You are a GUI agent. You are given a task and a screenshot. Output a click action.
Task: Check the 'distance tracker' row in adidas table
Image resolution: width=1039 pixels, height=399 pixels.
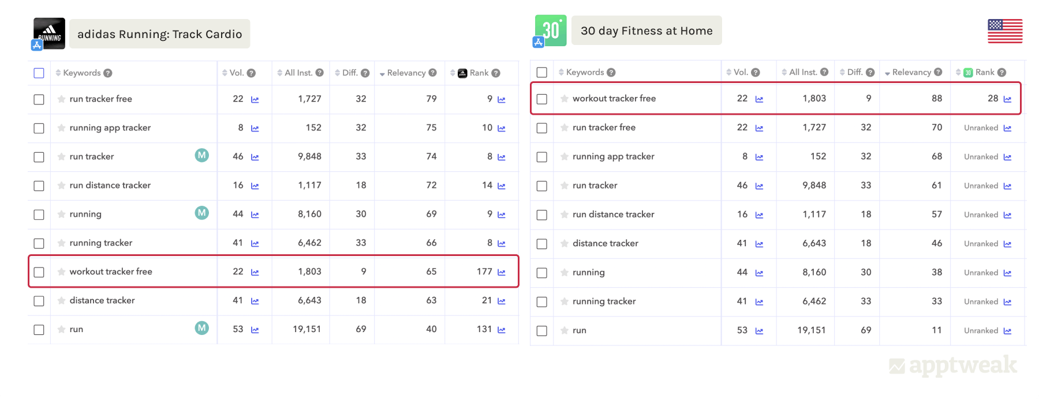39,301
